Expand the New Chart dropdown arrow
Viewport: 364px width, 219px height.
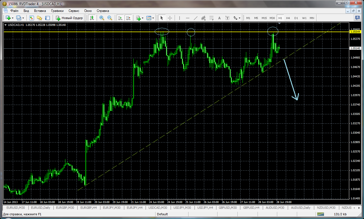[x=13, y=18]
